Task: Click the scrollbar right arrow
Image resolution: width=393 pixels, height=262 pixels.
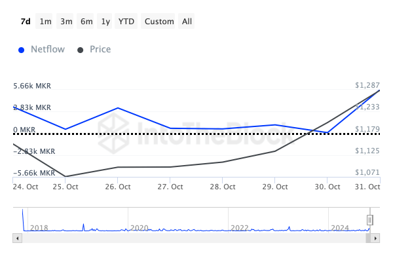Action: point(377,238)
